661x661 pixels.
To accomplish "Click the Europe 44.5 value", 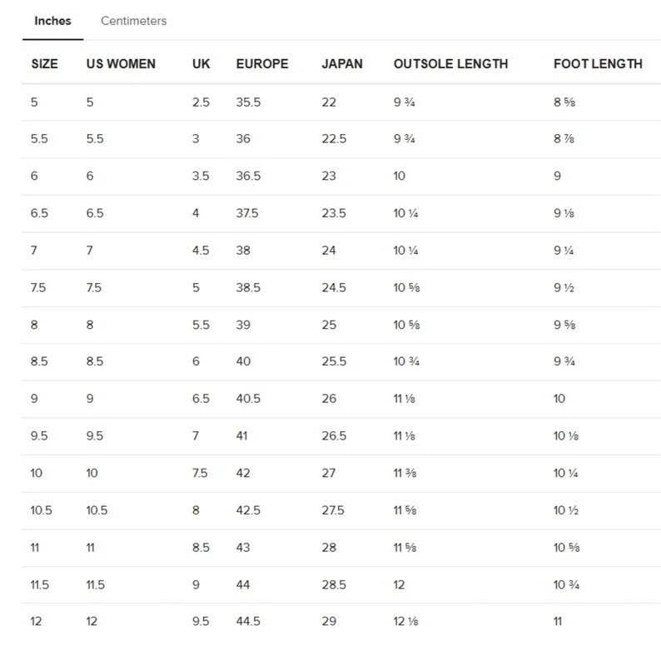I will 248,621.
